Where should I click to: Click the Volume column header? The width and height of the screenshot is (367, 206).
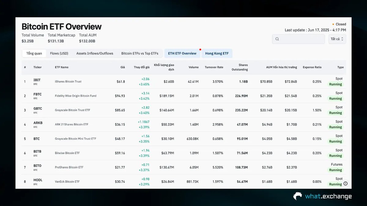[x=194, y=67]
